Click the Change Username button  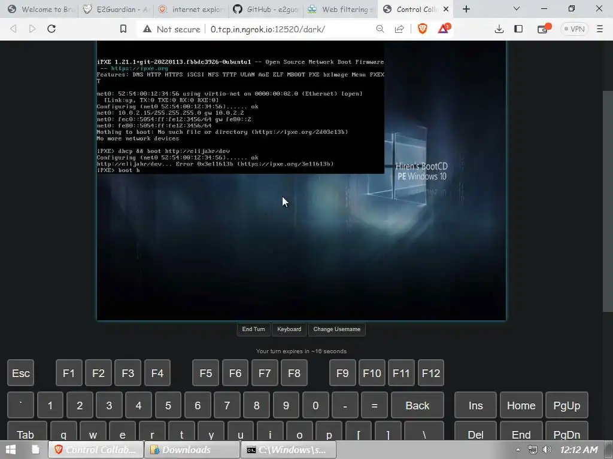tap(337, 329)
